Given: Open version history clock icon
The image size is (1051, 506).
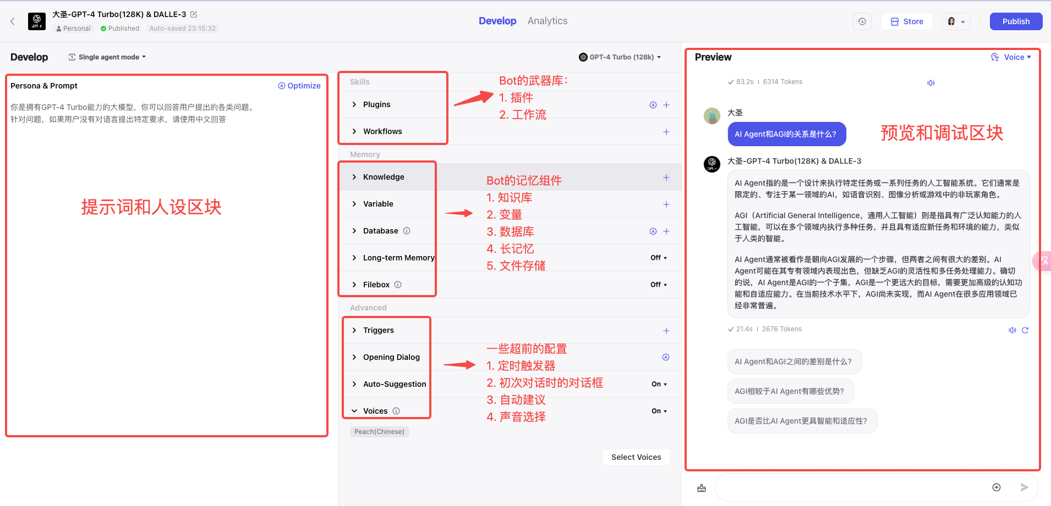Looking at the screenshot, I should pyautogui.click(x=862, y=21).
